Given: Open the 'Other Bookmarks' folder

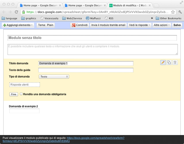Looking at the screenshot, I should pos(168,18).
